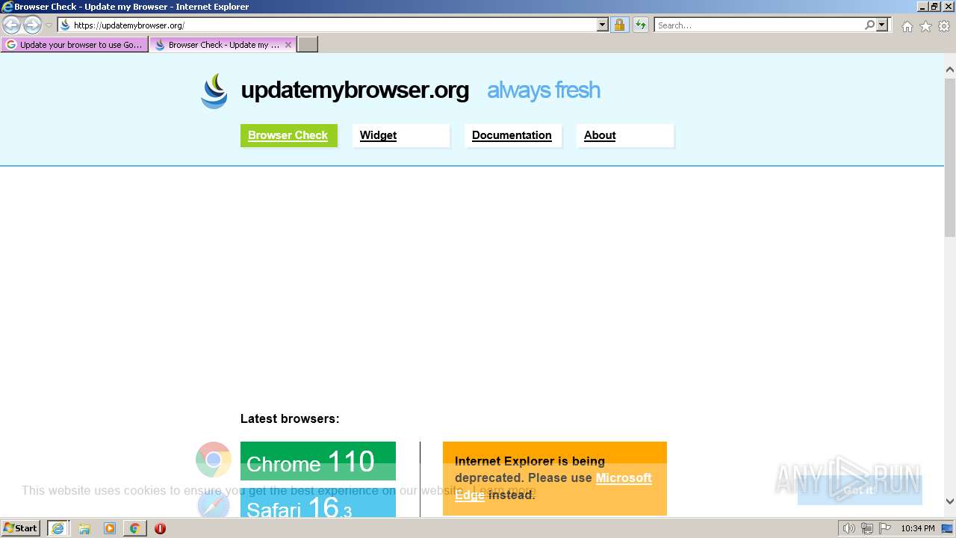Screen dimensions: 956x538
Task: Open the file explorer taskbar icon
Action: (x=84, y=528)
